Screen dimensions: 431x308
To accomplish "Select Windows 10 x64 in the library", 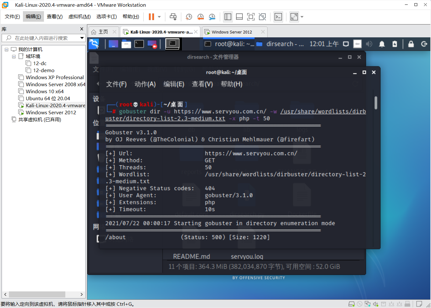I will (x=45, y=91).
